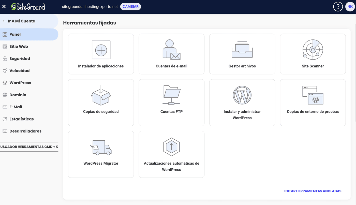Click the Estadísticas pie chart icon
The height and width of the screenshot is (205, 356).
[x=5, y=119]
